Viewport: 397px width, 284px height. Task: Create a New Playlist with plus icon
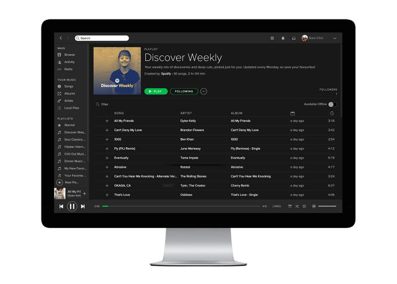(60, 182)
